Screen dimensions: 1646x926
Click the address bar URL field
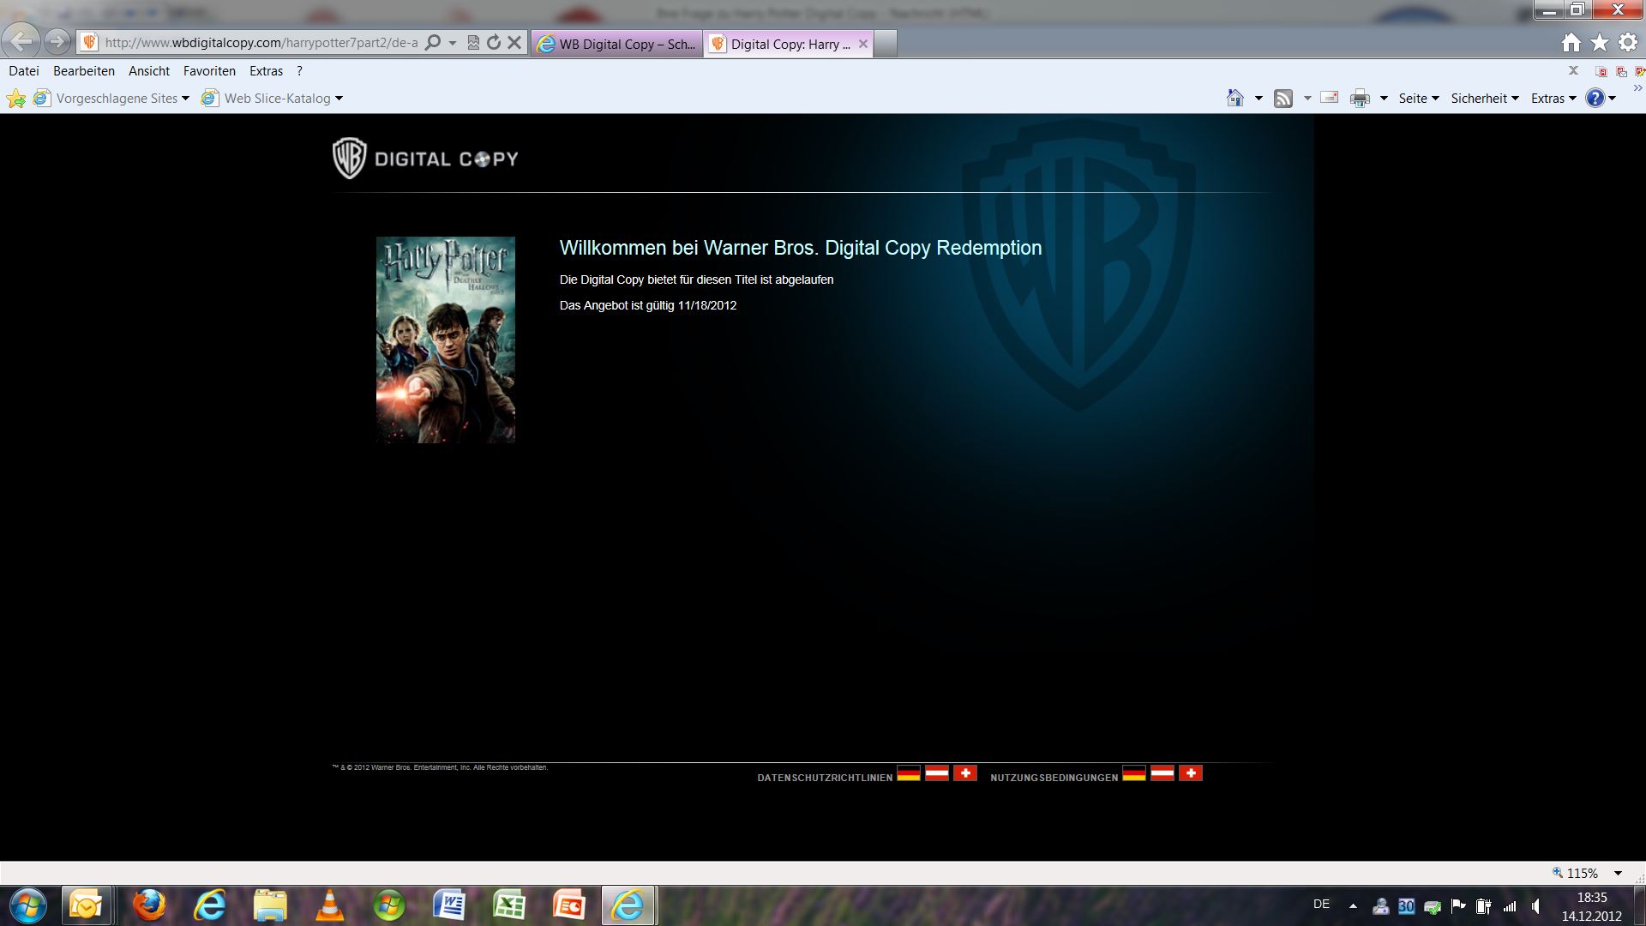click(261, 43)
